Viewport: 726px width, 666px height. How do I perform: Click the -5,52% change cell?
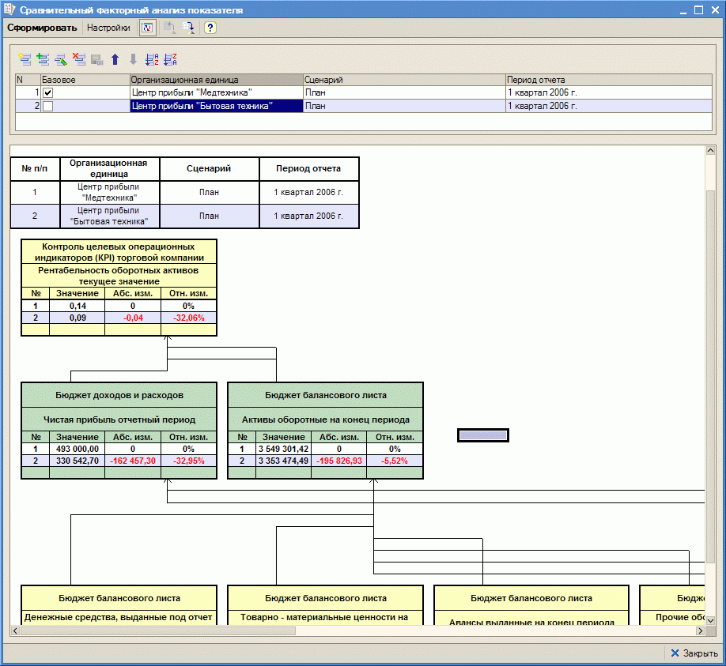(x=395, y=461)
